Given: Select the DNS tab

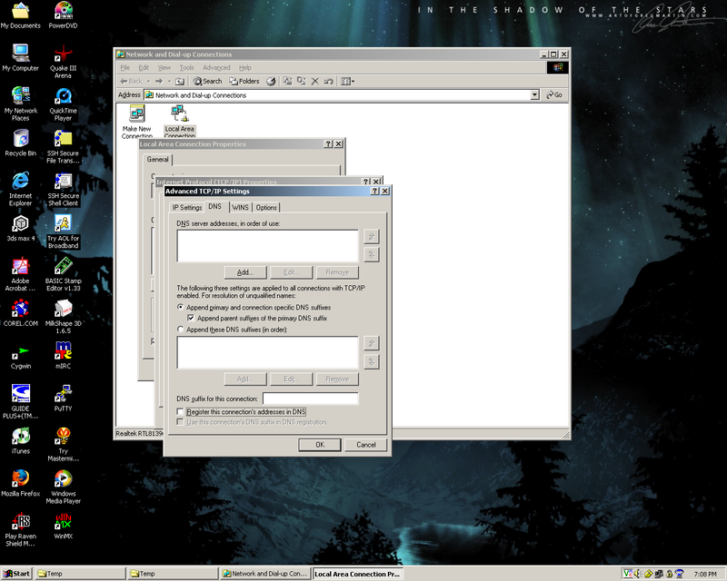Looking at the screenshot, I should tap(214, 207).
